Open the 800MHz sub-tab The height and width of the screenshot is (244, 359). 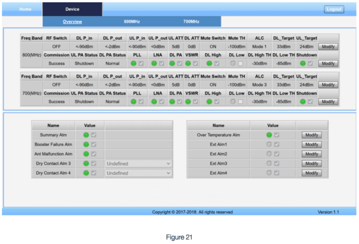pos(132,22)
